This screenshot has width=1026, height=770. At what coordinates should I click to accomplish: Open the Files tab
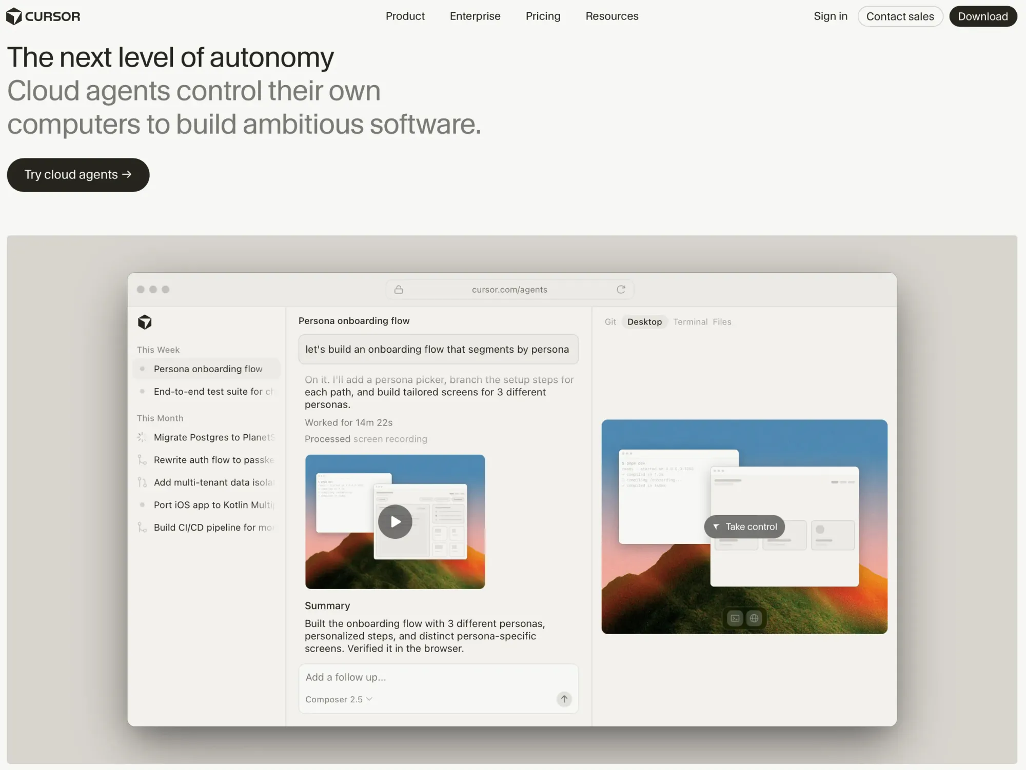click(x=722, y=322)
